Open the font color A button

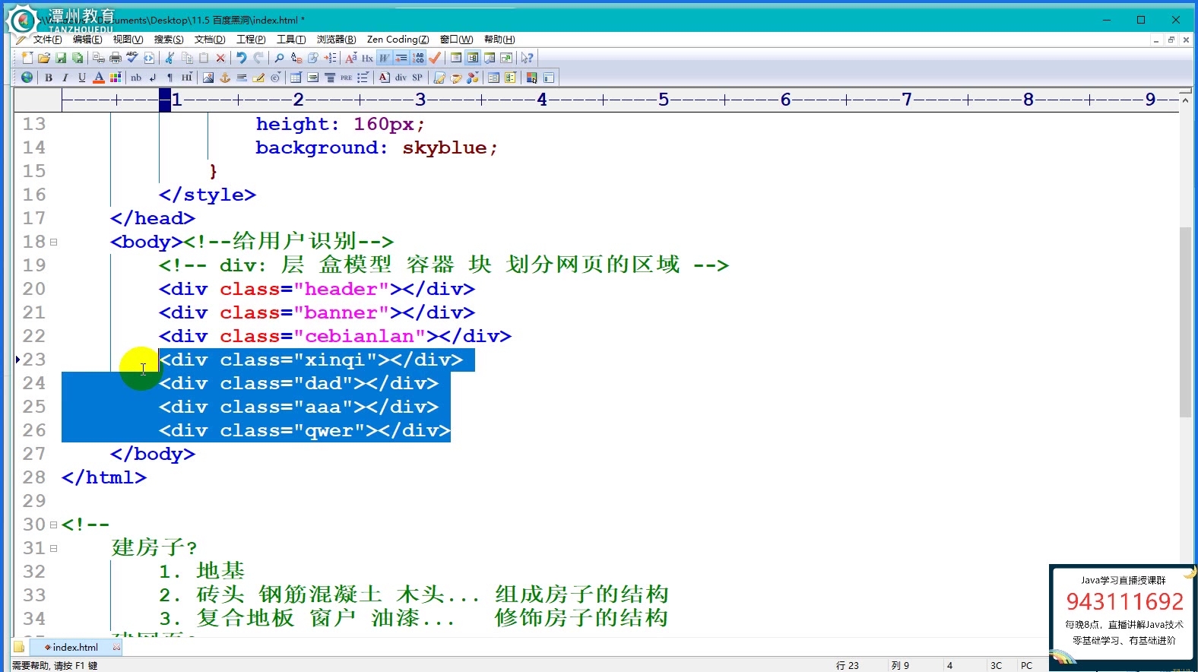coord(99,78)
